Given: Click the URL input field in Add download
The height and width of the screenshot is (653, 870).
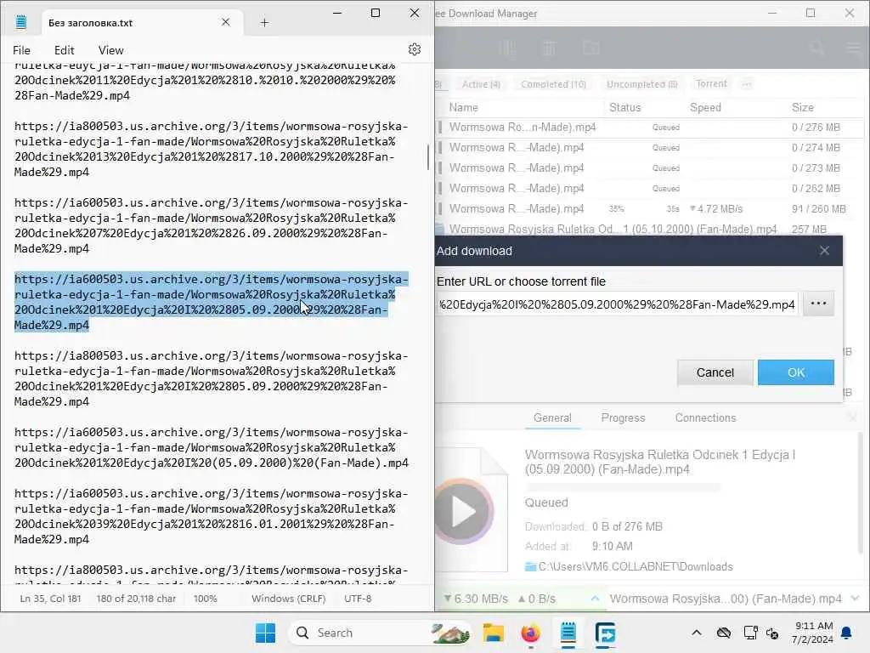Looking at the screenshot, I should point(617,304).
